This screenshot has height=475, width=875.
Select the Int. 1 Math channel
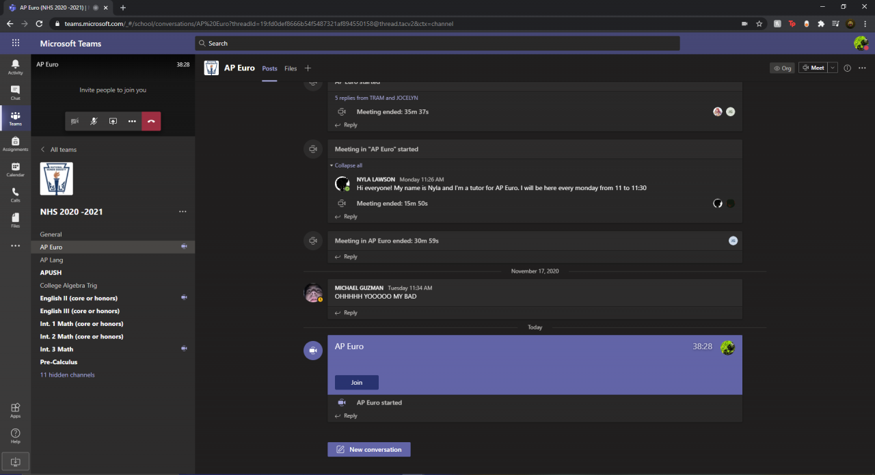113,323
